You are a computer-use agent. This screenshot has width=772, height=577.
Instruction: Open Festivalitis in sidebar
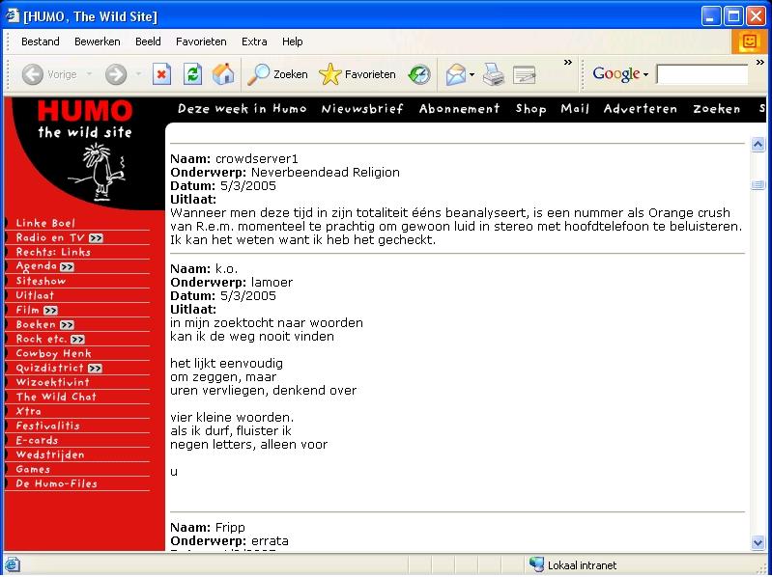(x=47, y=426)
